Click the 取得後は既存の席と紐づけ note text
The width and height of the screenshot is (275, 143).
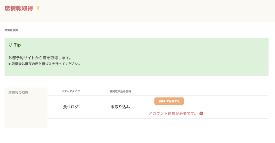click(x=46, y=64)
